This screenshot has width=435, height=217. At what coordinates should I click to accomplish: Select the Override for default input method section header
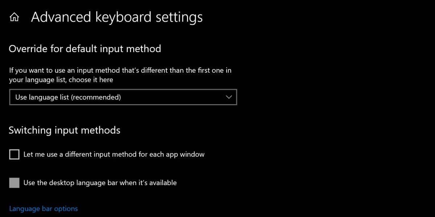pos(85,49)
